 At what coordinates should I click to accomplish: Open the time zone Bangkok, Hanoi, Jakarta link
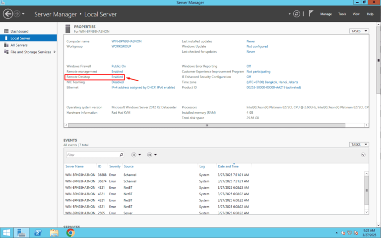tap(272, 82)
